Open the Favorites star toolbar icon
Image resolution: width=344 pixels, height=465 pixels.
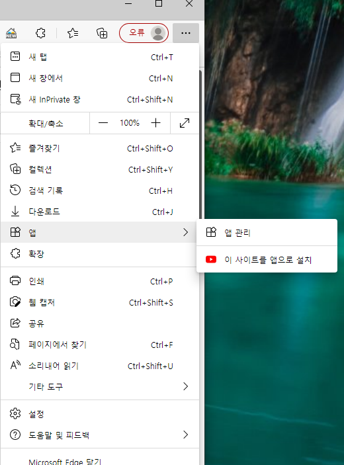pos(73,33)
